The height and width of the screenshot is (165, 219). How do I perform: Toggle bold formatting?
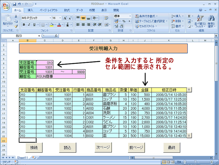[x=24, y=25]
